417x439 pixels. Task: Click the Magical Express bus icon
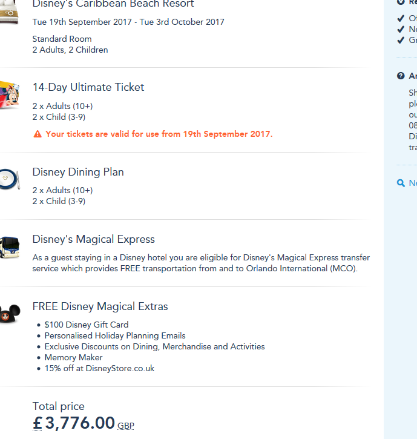10,247
